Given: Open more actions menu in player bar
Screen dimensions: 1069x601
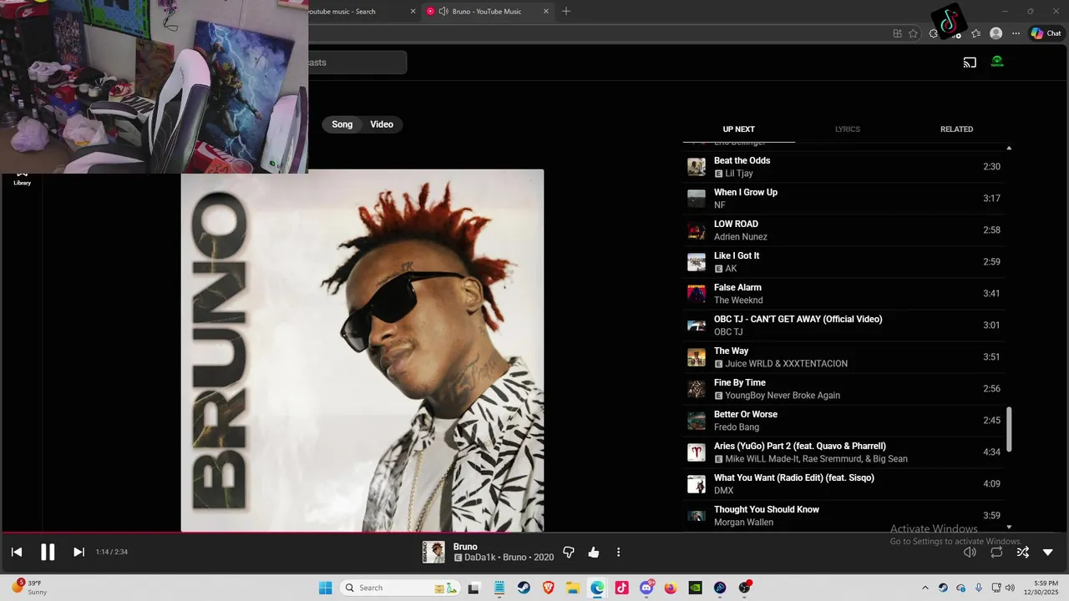Looking at the screenshot, I should (618, 552).
